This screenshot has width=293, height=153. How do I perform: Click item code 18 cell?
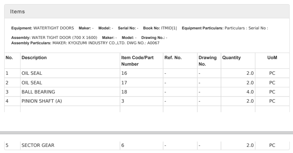124,92
